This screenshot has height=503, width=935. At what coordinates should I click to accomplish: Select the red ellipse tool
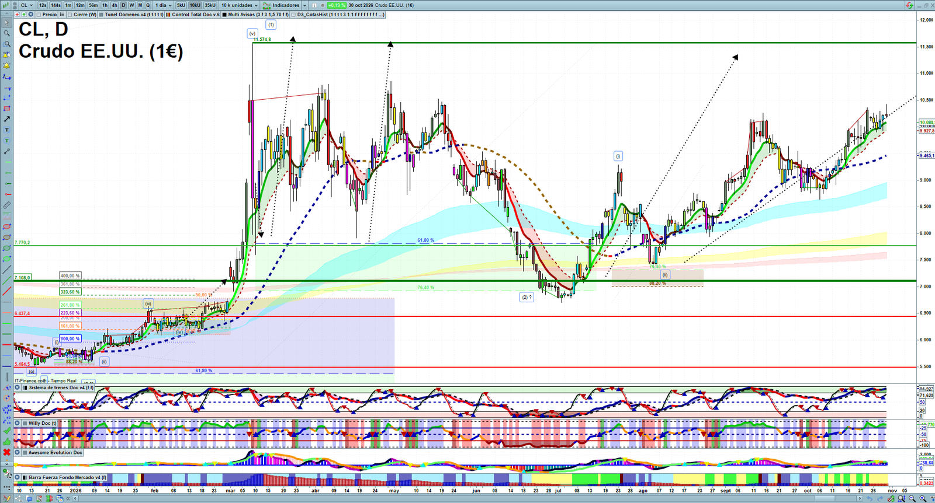6,226
